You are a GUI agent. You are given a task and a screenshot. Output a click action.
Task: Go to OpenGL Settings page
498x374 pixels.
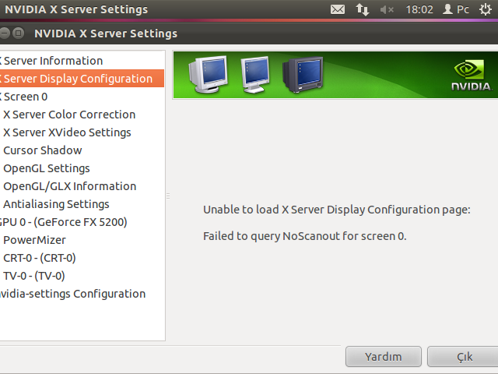point(47,168)
